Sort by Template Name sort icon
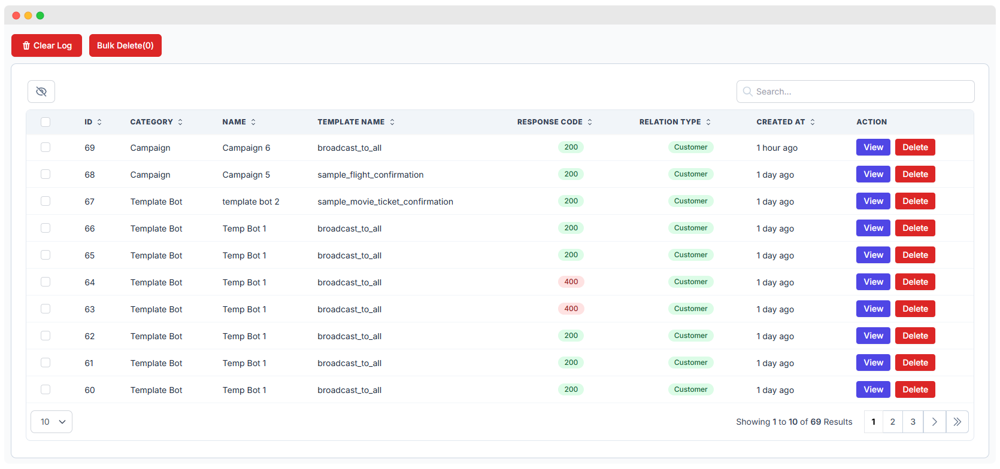The width and height of the screenshot is (1000, 469). [x=392, y=122]
